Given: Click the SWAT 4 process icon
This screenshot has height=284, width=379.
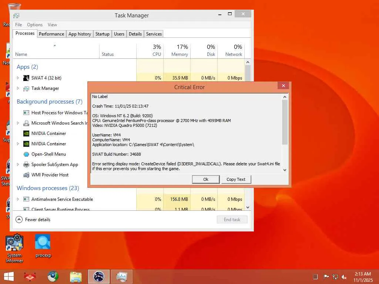Looking at the screenshot, I should click(x=26, y=78).
